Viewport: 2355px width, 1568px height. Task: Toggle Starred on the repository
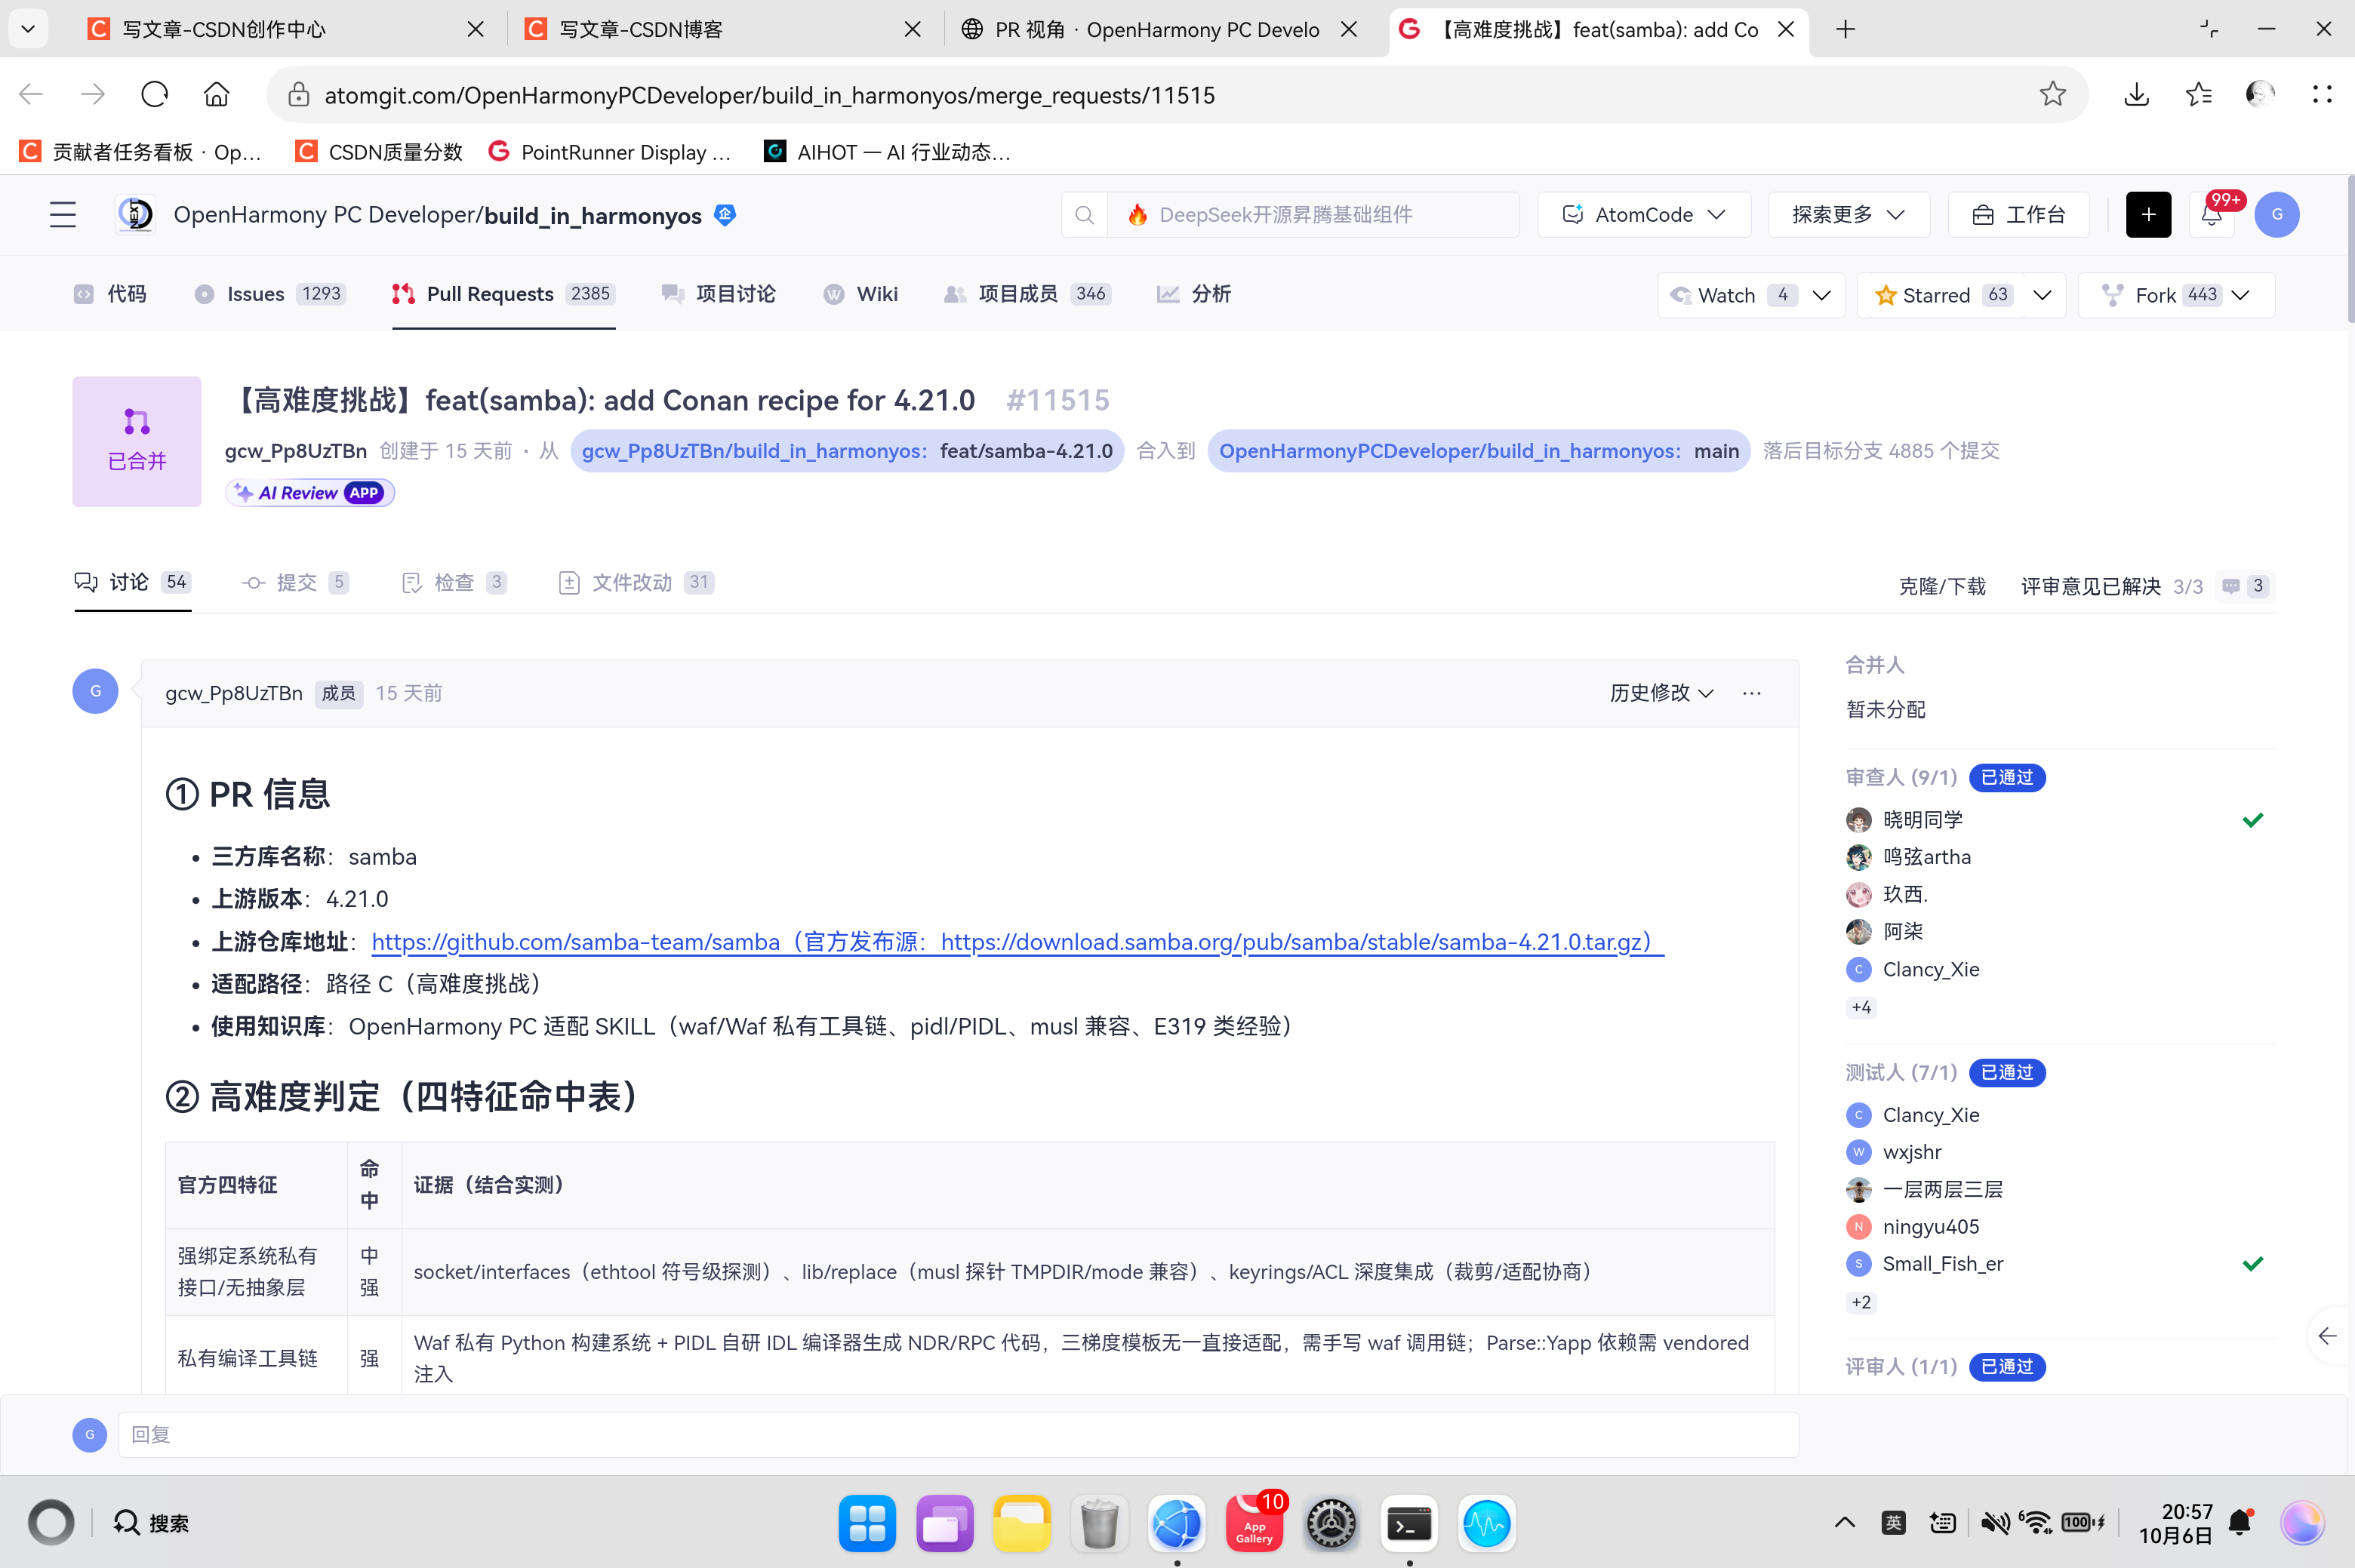[1941, 295]
